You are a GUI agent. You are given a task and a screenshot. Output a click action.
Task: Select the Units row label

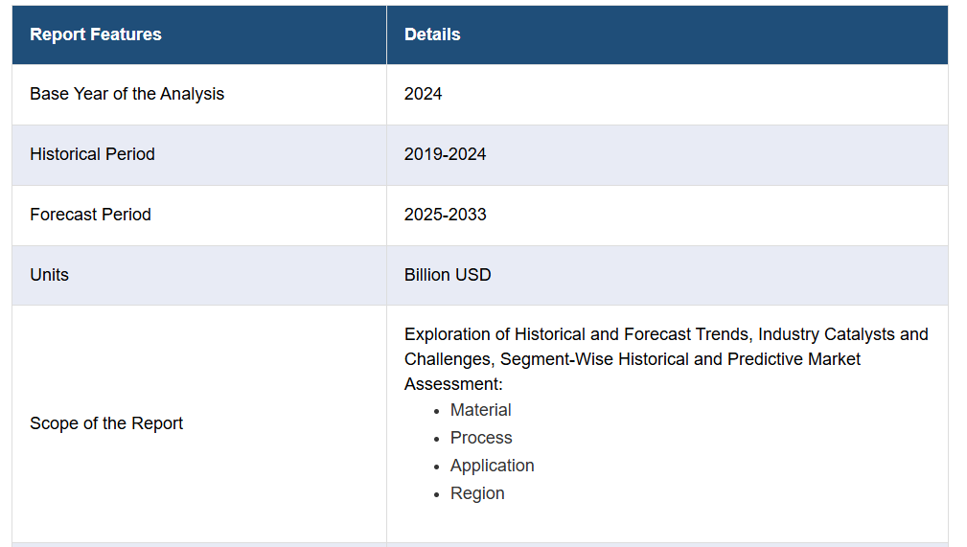pos(49,275)
